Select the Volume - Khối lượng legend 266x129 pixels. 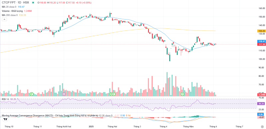pos(12,11)
